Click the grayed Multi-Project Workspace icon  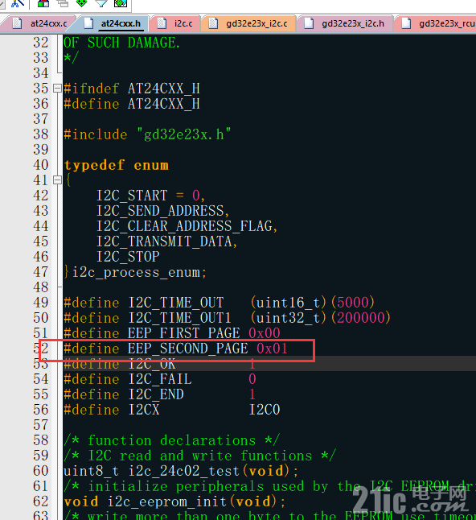pyautogui.click(x=62, y=3)
